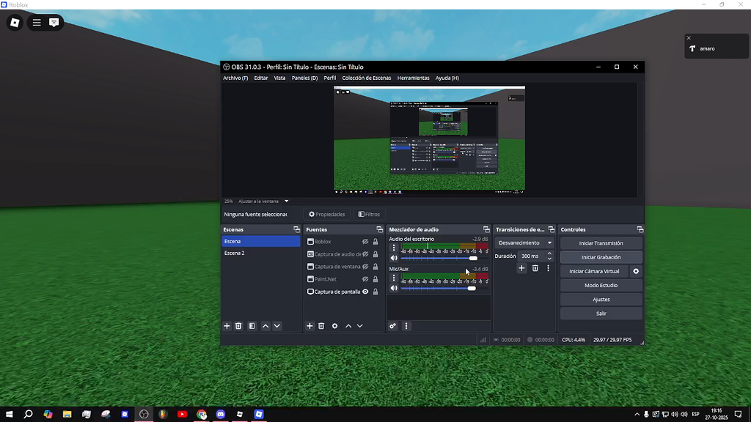This screenshot has width=751, height=422.
Task: Unlock the Captura de pantalla source
Action: point(375,292)
